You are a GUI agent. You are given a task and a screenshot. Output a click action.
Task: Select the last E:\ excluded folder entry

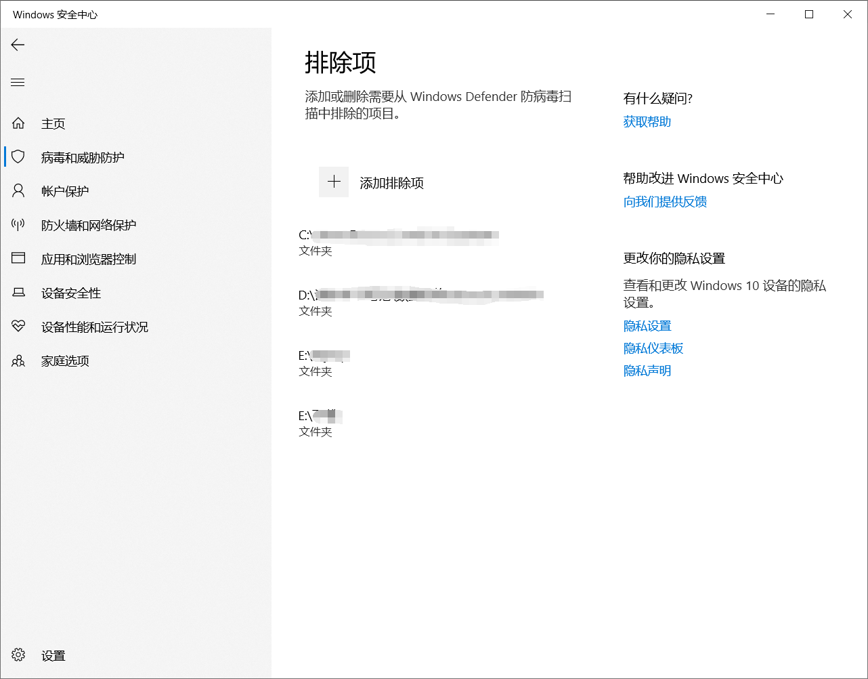click(x=321, y=423)
